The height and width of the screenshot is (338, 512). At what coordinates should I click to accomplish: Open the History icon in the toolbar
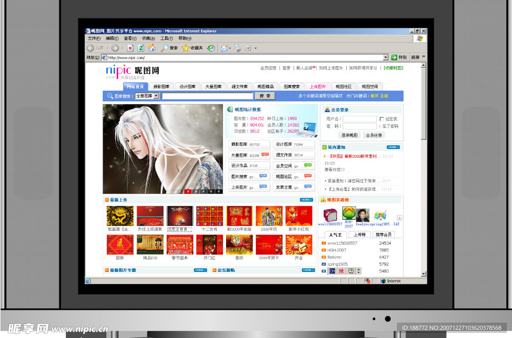pos(211,48)
